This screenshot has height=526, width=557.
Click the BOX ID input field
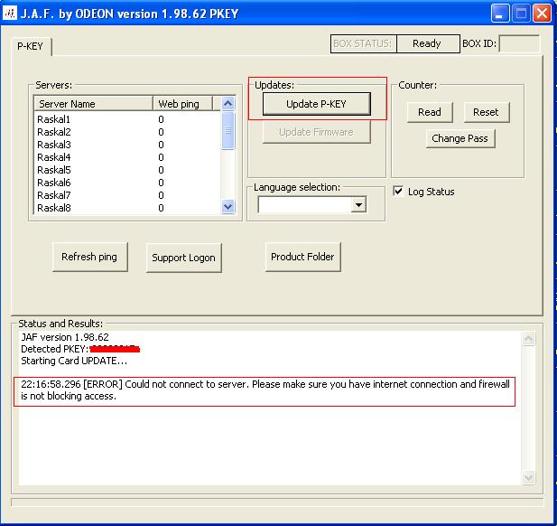[519, 43]
